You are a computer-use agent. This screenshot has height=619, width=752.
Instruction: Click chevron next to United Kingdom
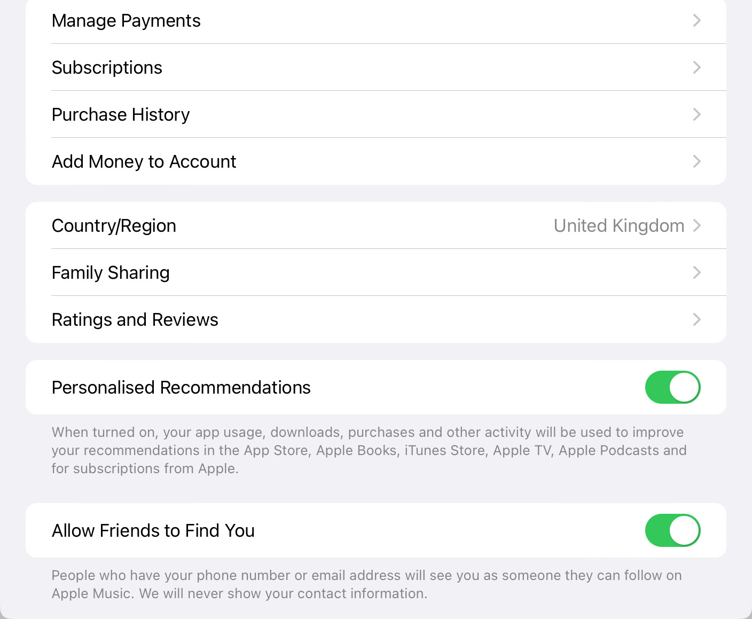pyautogui.click(x=696, y=226)
